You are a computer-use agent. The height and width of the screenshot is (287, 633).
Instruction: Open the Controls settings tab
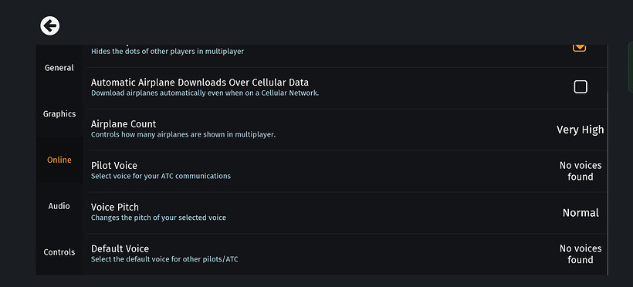pyautogui.click(x=59, y=252)
